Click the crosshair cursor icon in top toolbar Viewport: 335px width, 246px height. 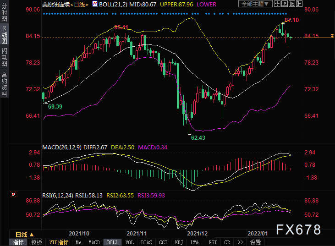tap(277, 4)
